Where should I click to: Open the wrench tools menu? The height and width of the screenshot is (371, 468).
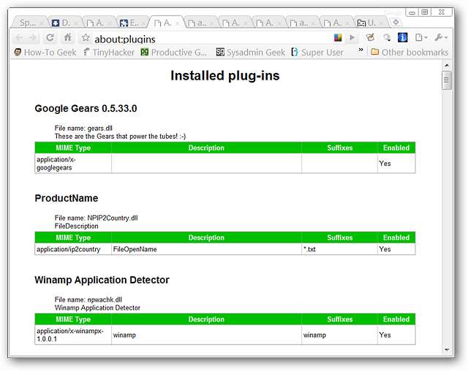coord(441,38)
